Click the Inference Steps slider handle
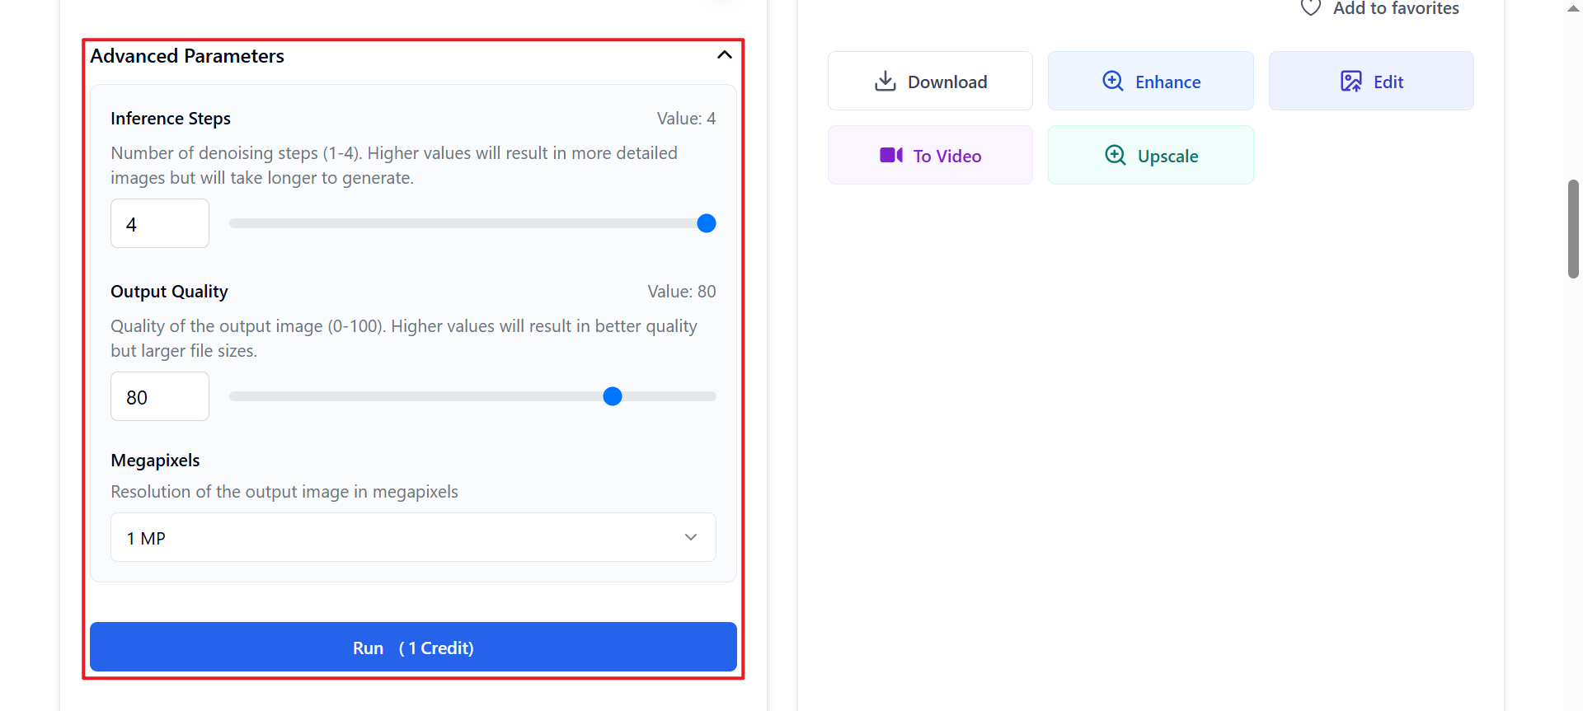This screenshot has height=711, width=1583. [x=706, y=223]
